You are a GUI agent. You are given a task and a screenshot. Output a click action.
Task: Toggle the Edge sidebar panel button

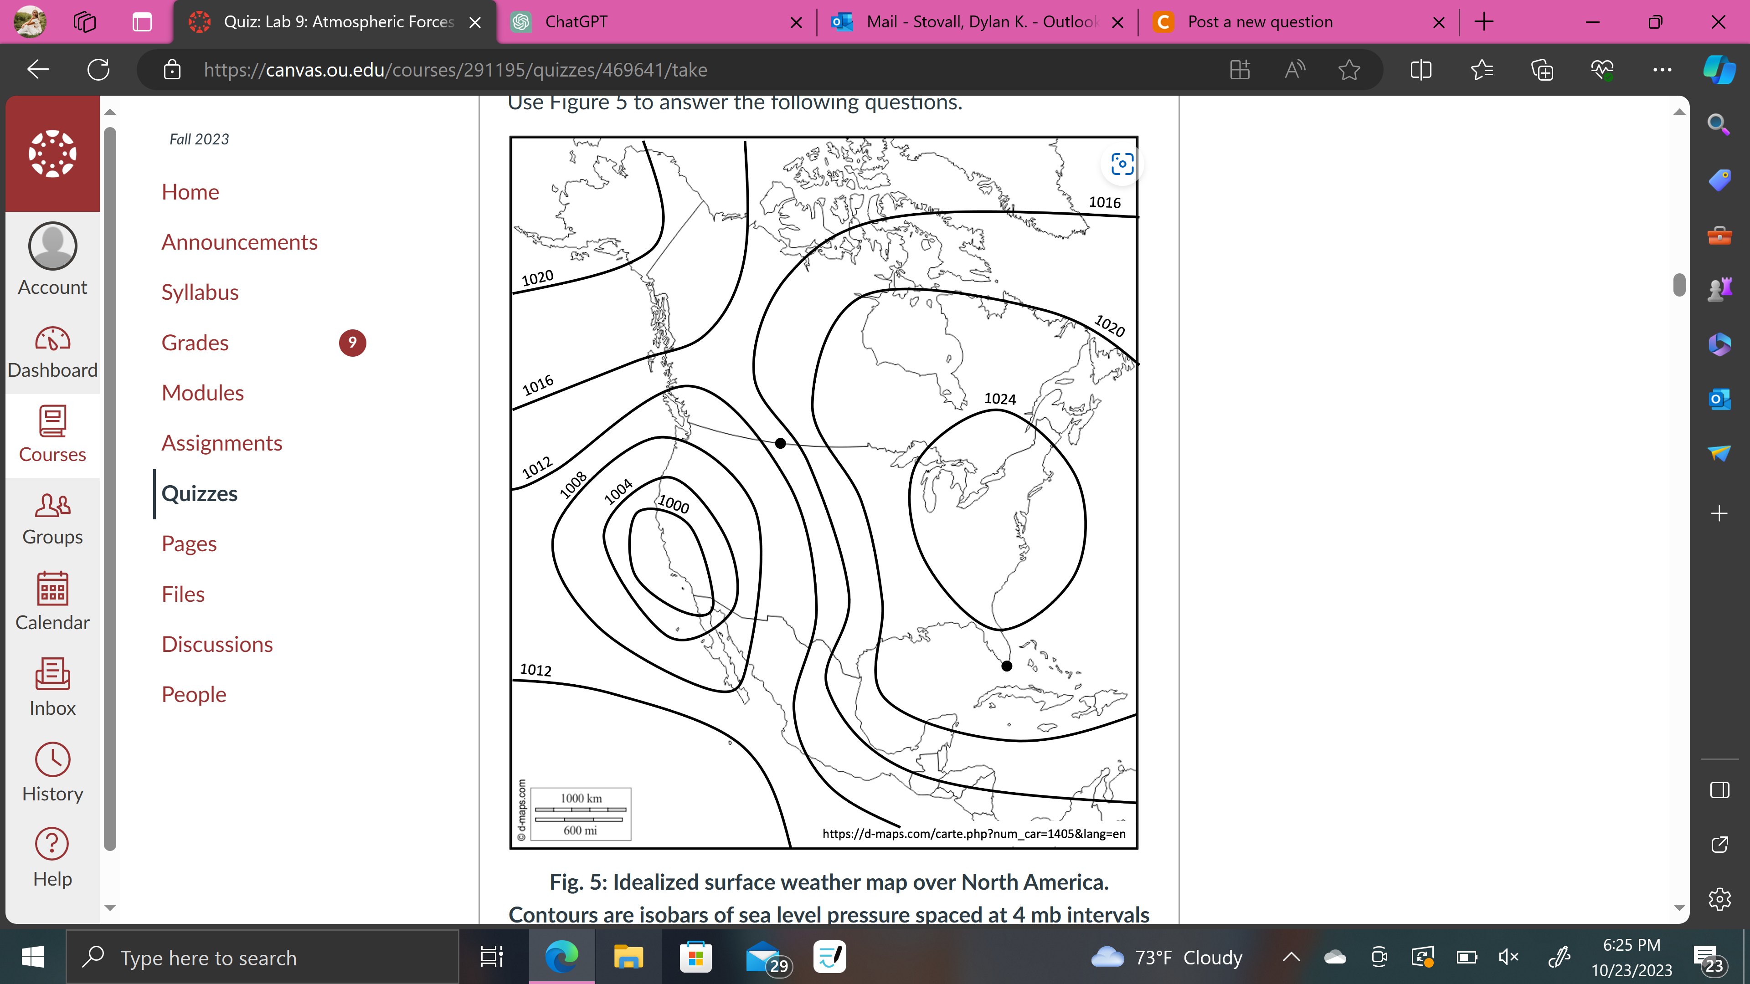(1719, 790)
